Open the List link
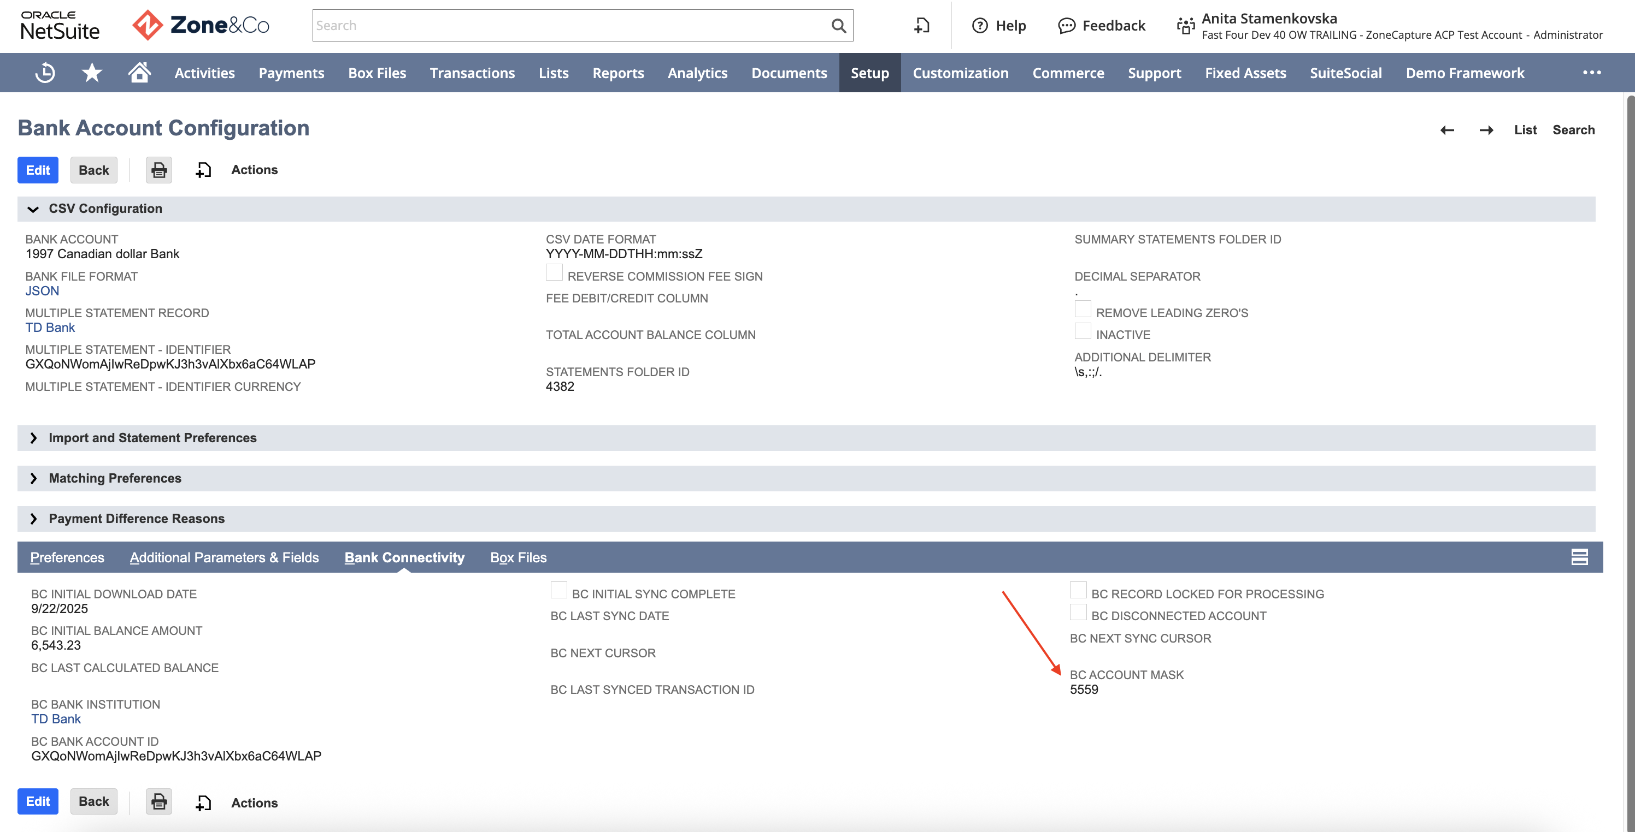 (1525, 130)
